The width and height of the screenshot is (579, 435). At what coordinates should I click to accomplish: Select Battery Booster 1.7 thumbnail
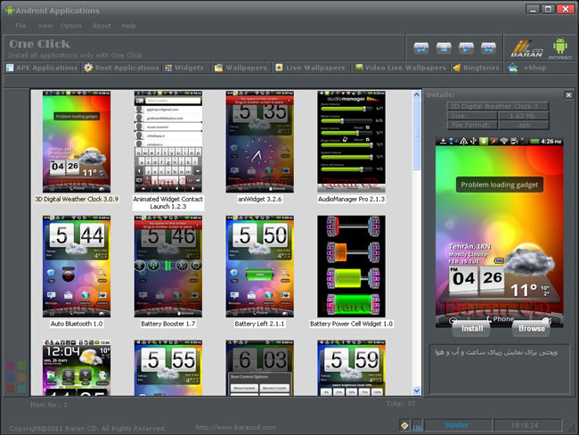point(168,267)
